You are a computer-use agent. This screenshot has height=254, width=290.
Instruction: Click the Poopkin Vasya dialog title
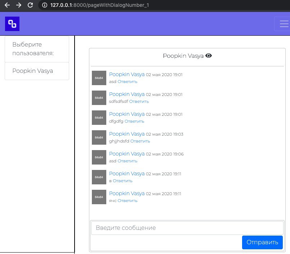click(183, 56)
